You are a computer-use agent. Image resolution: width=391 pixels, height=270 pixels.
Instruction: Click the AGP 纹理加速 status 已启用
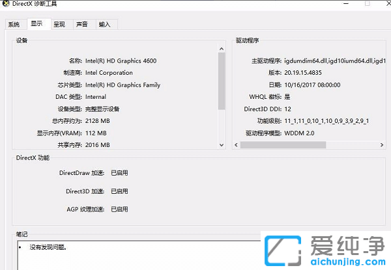tap(119, 209)
